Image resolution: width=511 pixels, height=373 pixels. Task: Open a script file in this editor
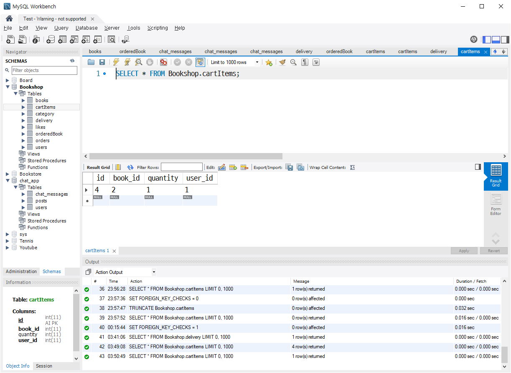pos(91,62)
